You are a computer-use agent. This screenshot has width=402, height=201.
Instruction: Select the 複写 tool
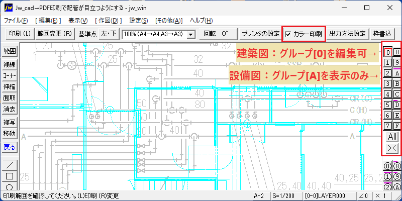(x=10, y=122)
